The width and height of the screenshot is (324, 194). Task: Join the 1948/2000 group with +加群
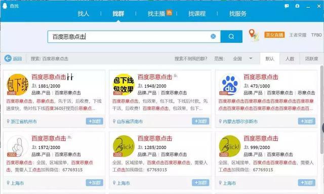200,121
